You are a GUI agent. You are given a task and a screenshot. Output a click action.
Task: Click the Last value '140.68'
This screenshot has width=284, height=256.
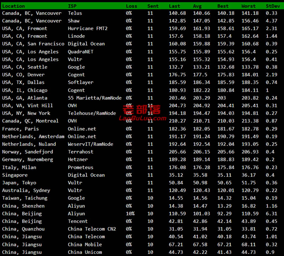[x=177, y=13]
